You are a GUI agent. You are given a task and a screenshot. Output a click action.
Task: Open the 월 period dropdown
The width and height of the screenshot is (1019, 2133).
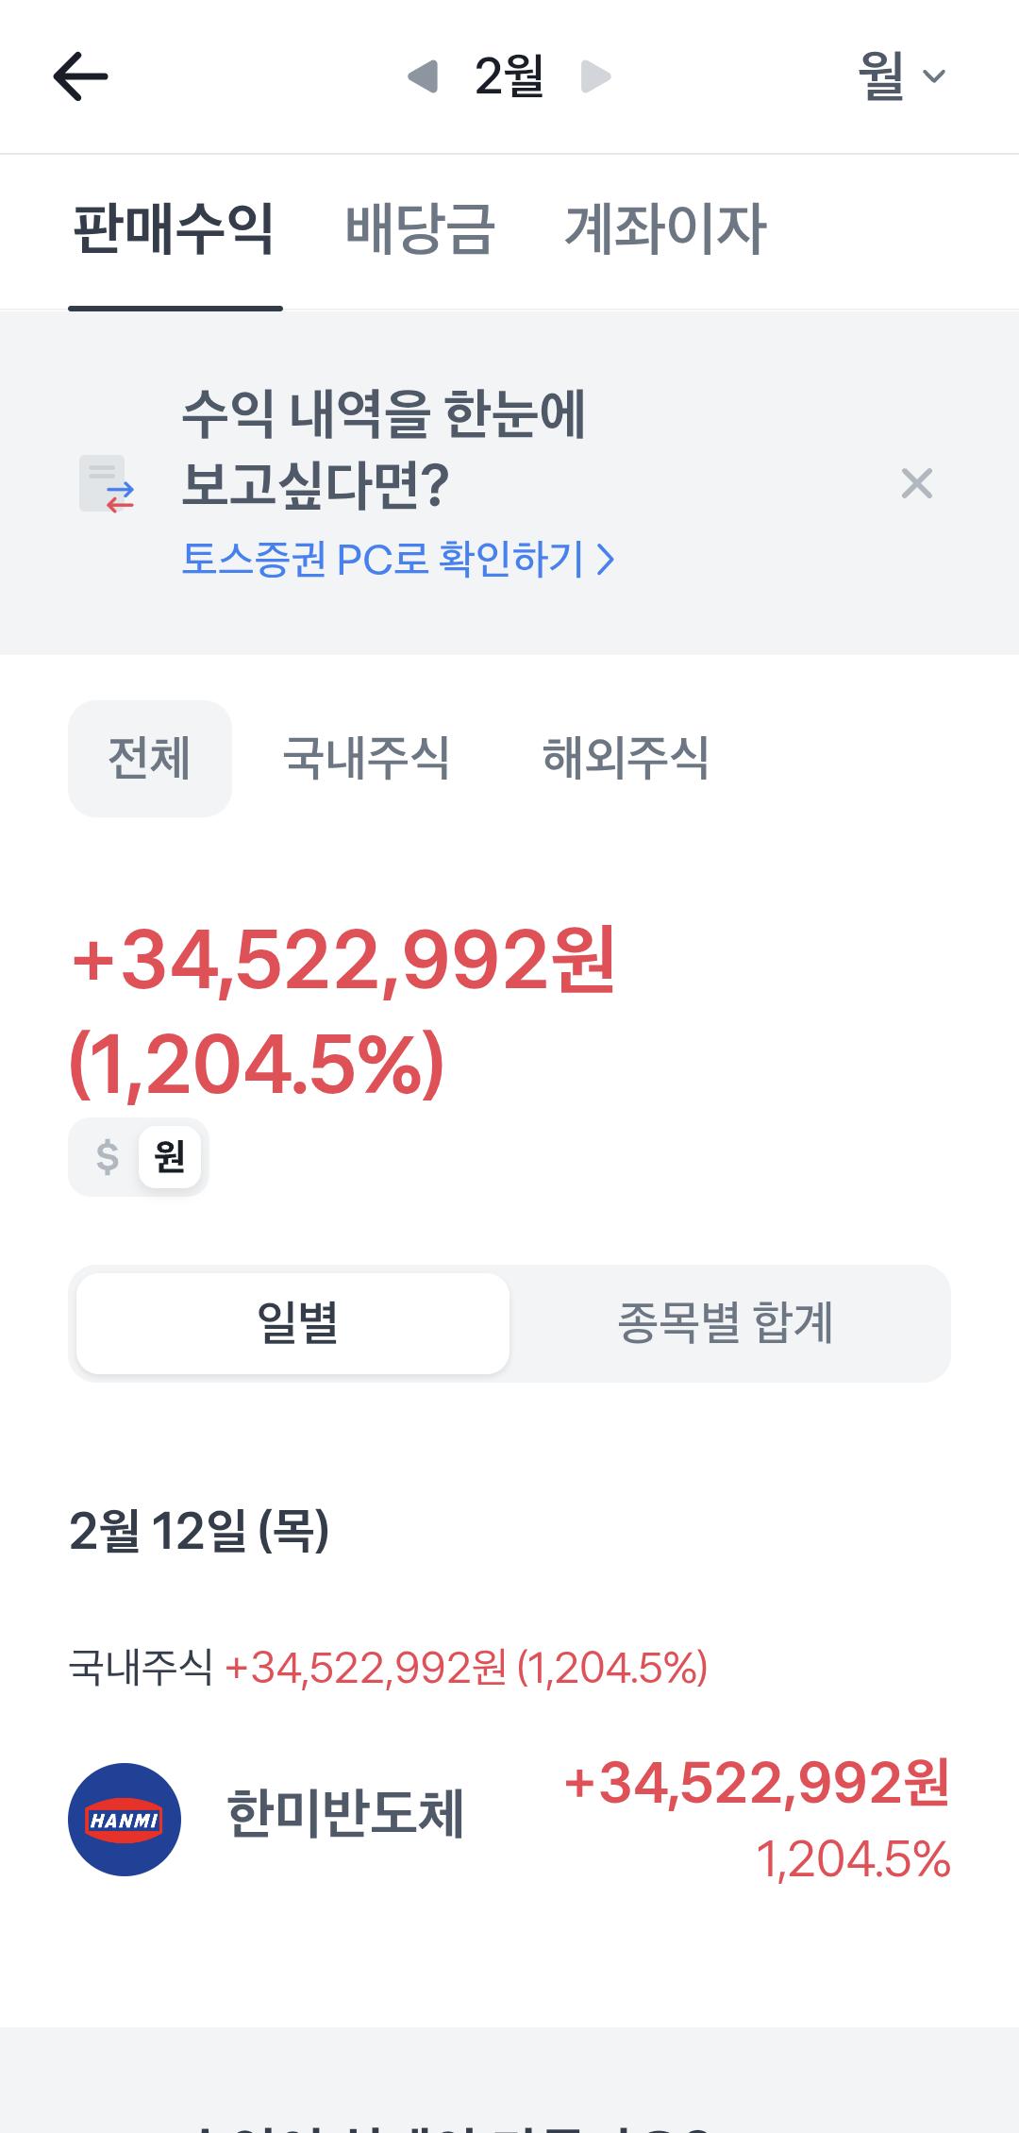(901, 76)
